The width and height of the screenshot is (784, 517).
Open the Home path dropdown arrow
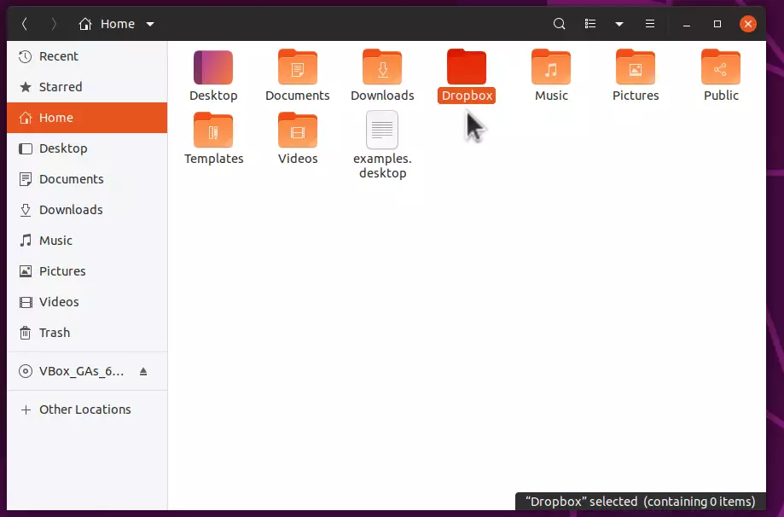pos(150,24)
